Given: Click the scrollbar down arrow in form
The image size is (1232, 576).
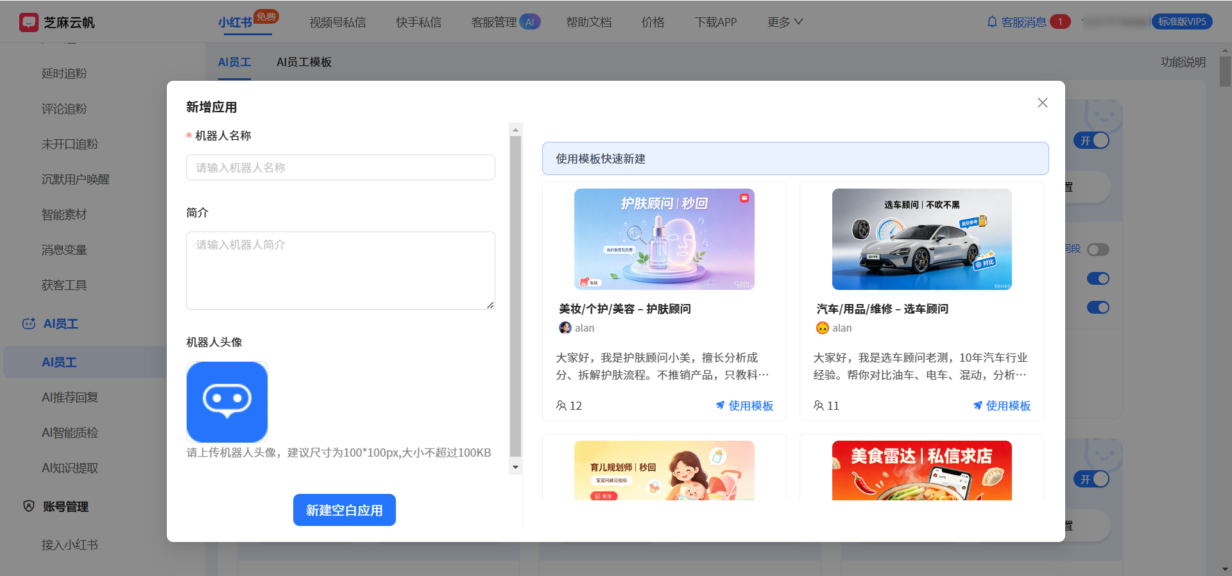Looking at the screenshot, I should point(515,467).
